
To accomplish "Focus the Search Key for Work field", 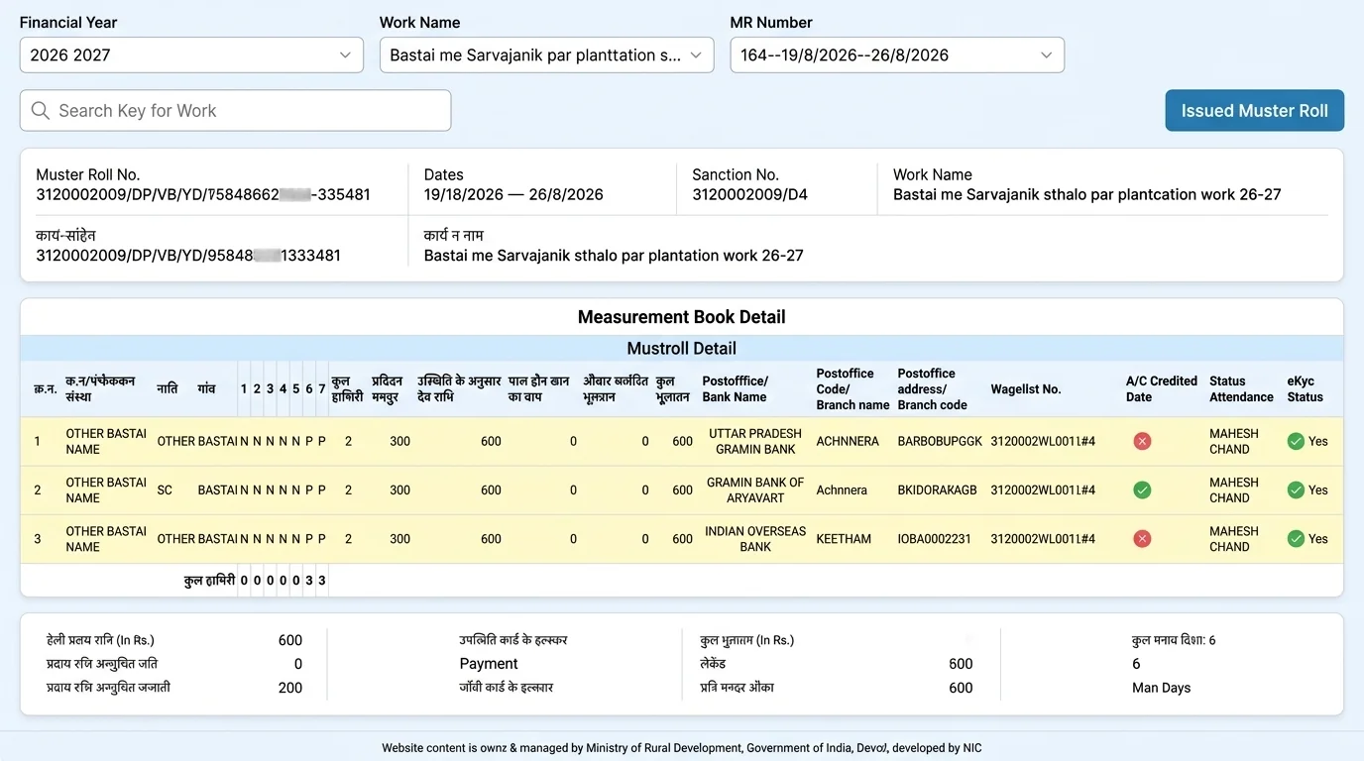I will pos(236,111).
